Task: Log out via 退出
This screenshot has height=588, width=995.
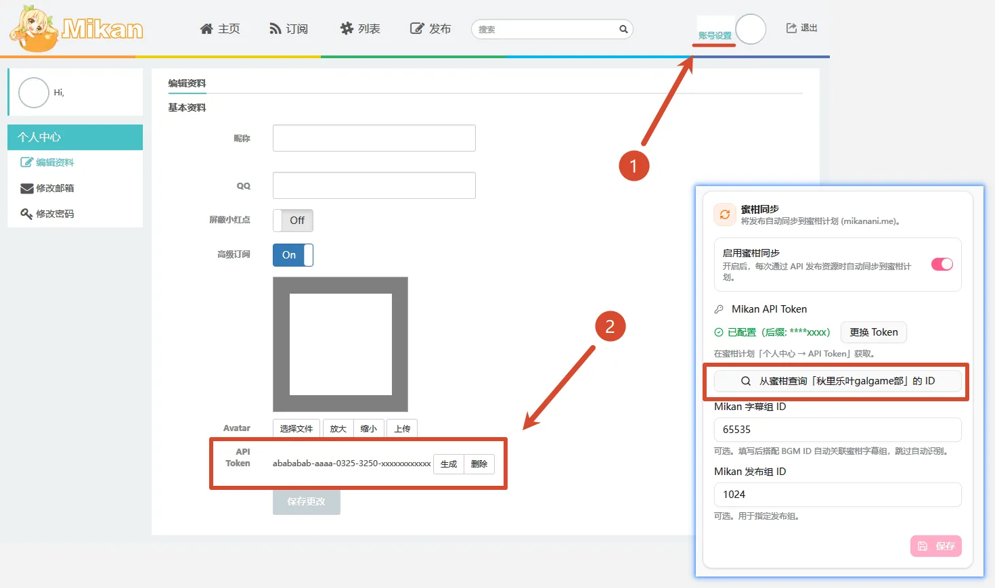Action: point(801,28)
